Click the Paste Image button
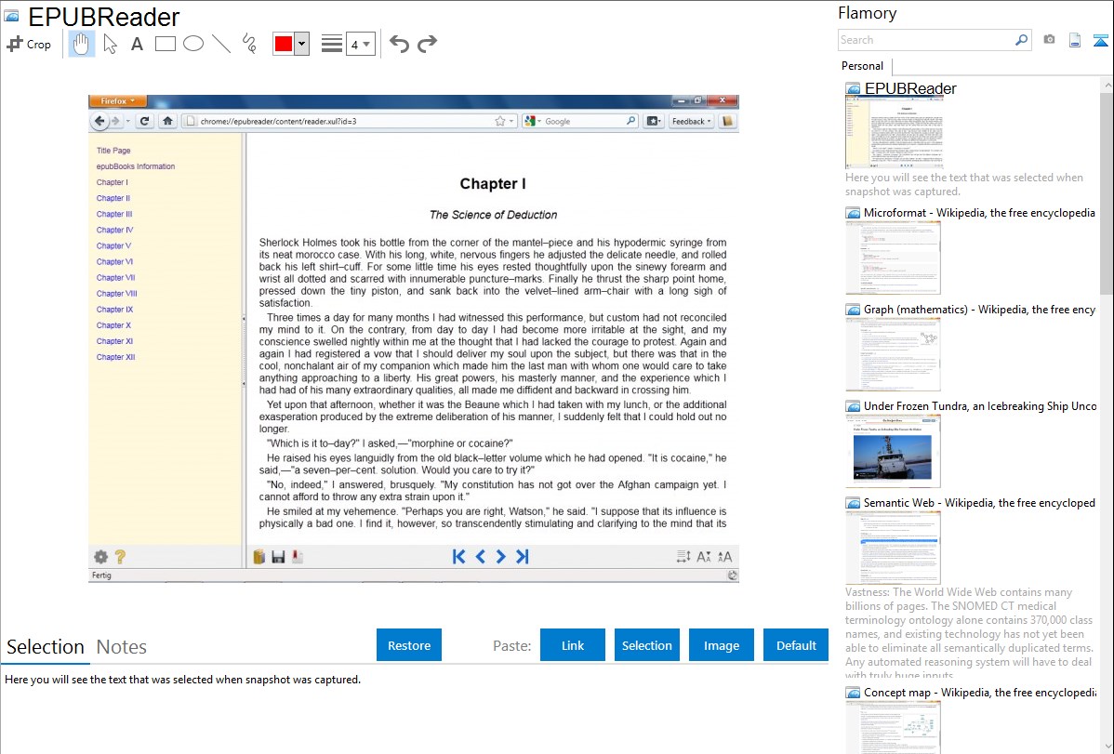1114x754 pixels. 722,645
